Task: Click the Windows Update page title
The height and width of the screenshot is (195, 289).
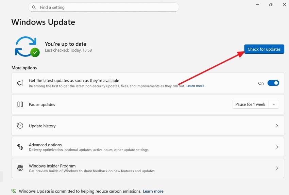Action: coord(43,22)
